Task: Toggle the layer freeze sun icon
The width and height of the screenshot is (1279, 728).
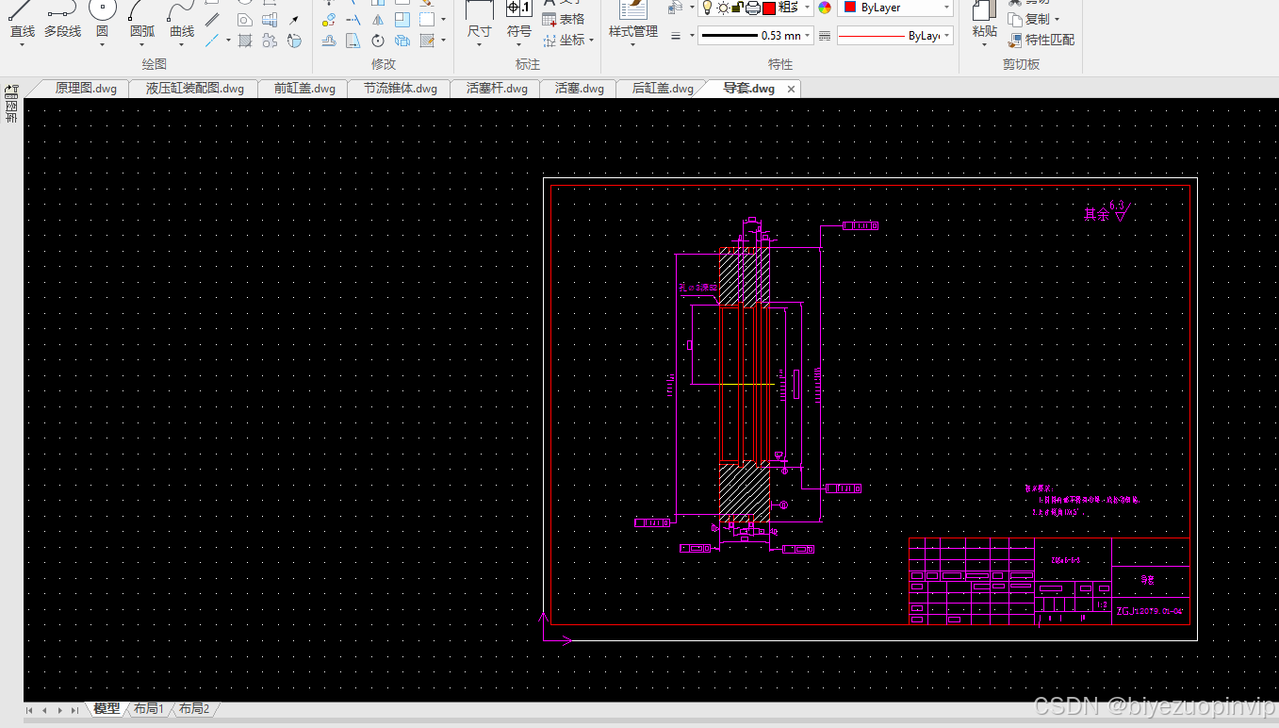Action: pos(723,8)
